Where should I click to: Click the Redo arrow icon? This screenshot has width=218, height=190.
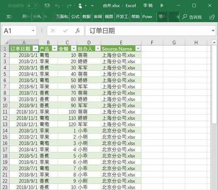69,6
